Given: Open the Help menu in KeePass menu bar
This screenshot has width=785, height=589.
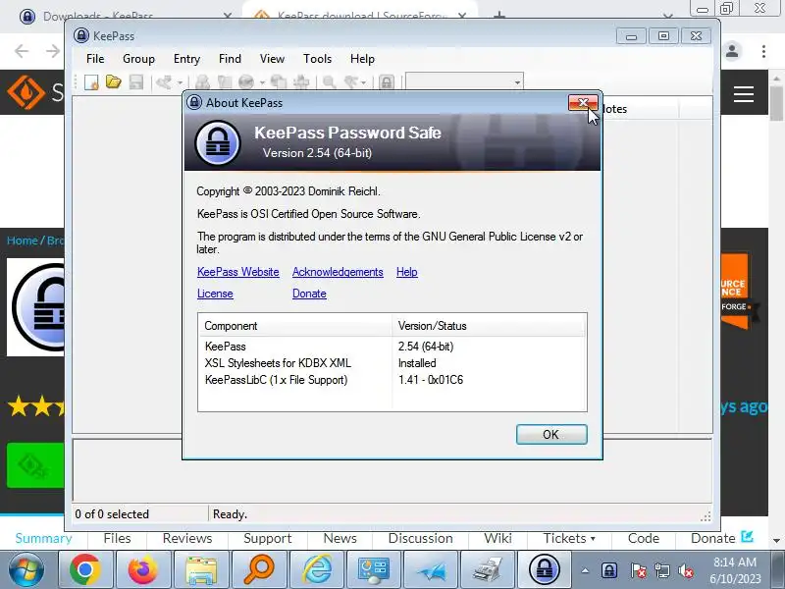Looking at the screenshot, I should coord(362,59).
